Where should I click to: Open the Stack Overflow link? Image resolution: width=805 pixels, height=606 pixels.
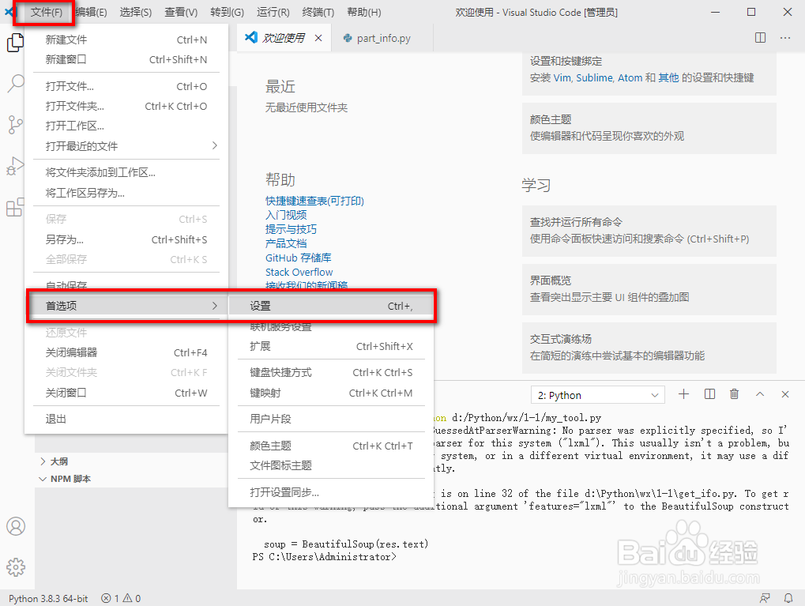click(299, 272)
